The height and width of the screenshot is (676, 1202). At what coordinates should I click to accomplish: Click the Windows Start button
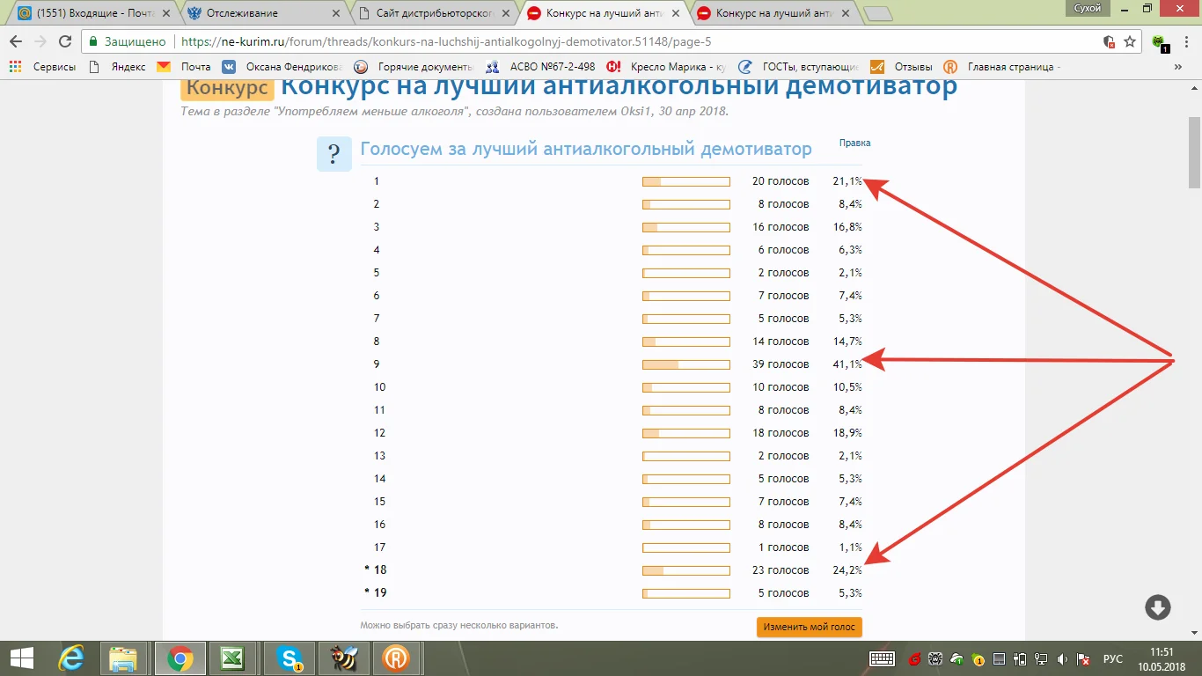click(21, 658)
